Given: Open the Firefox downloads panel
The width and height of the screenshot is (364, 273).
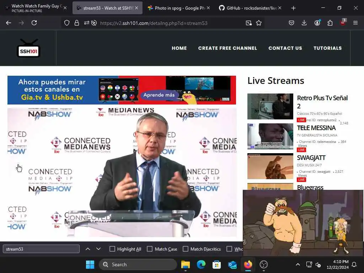Looking at the screenshot, I should (x=304, y=23).
